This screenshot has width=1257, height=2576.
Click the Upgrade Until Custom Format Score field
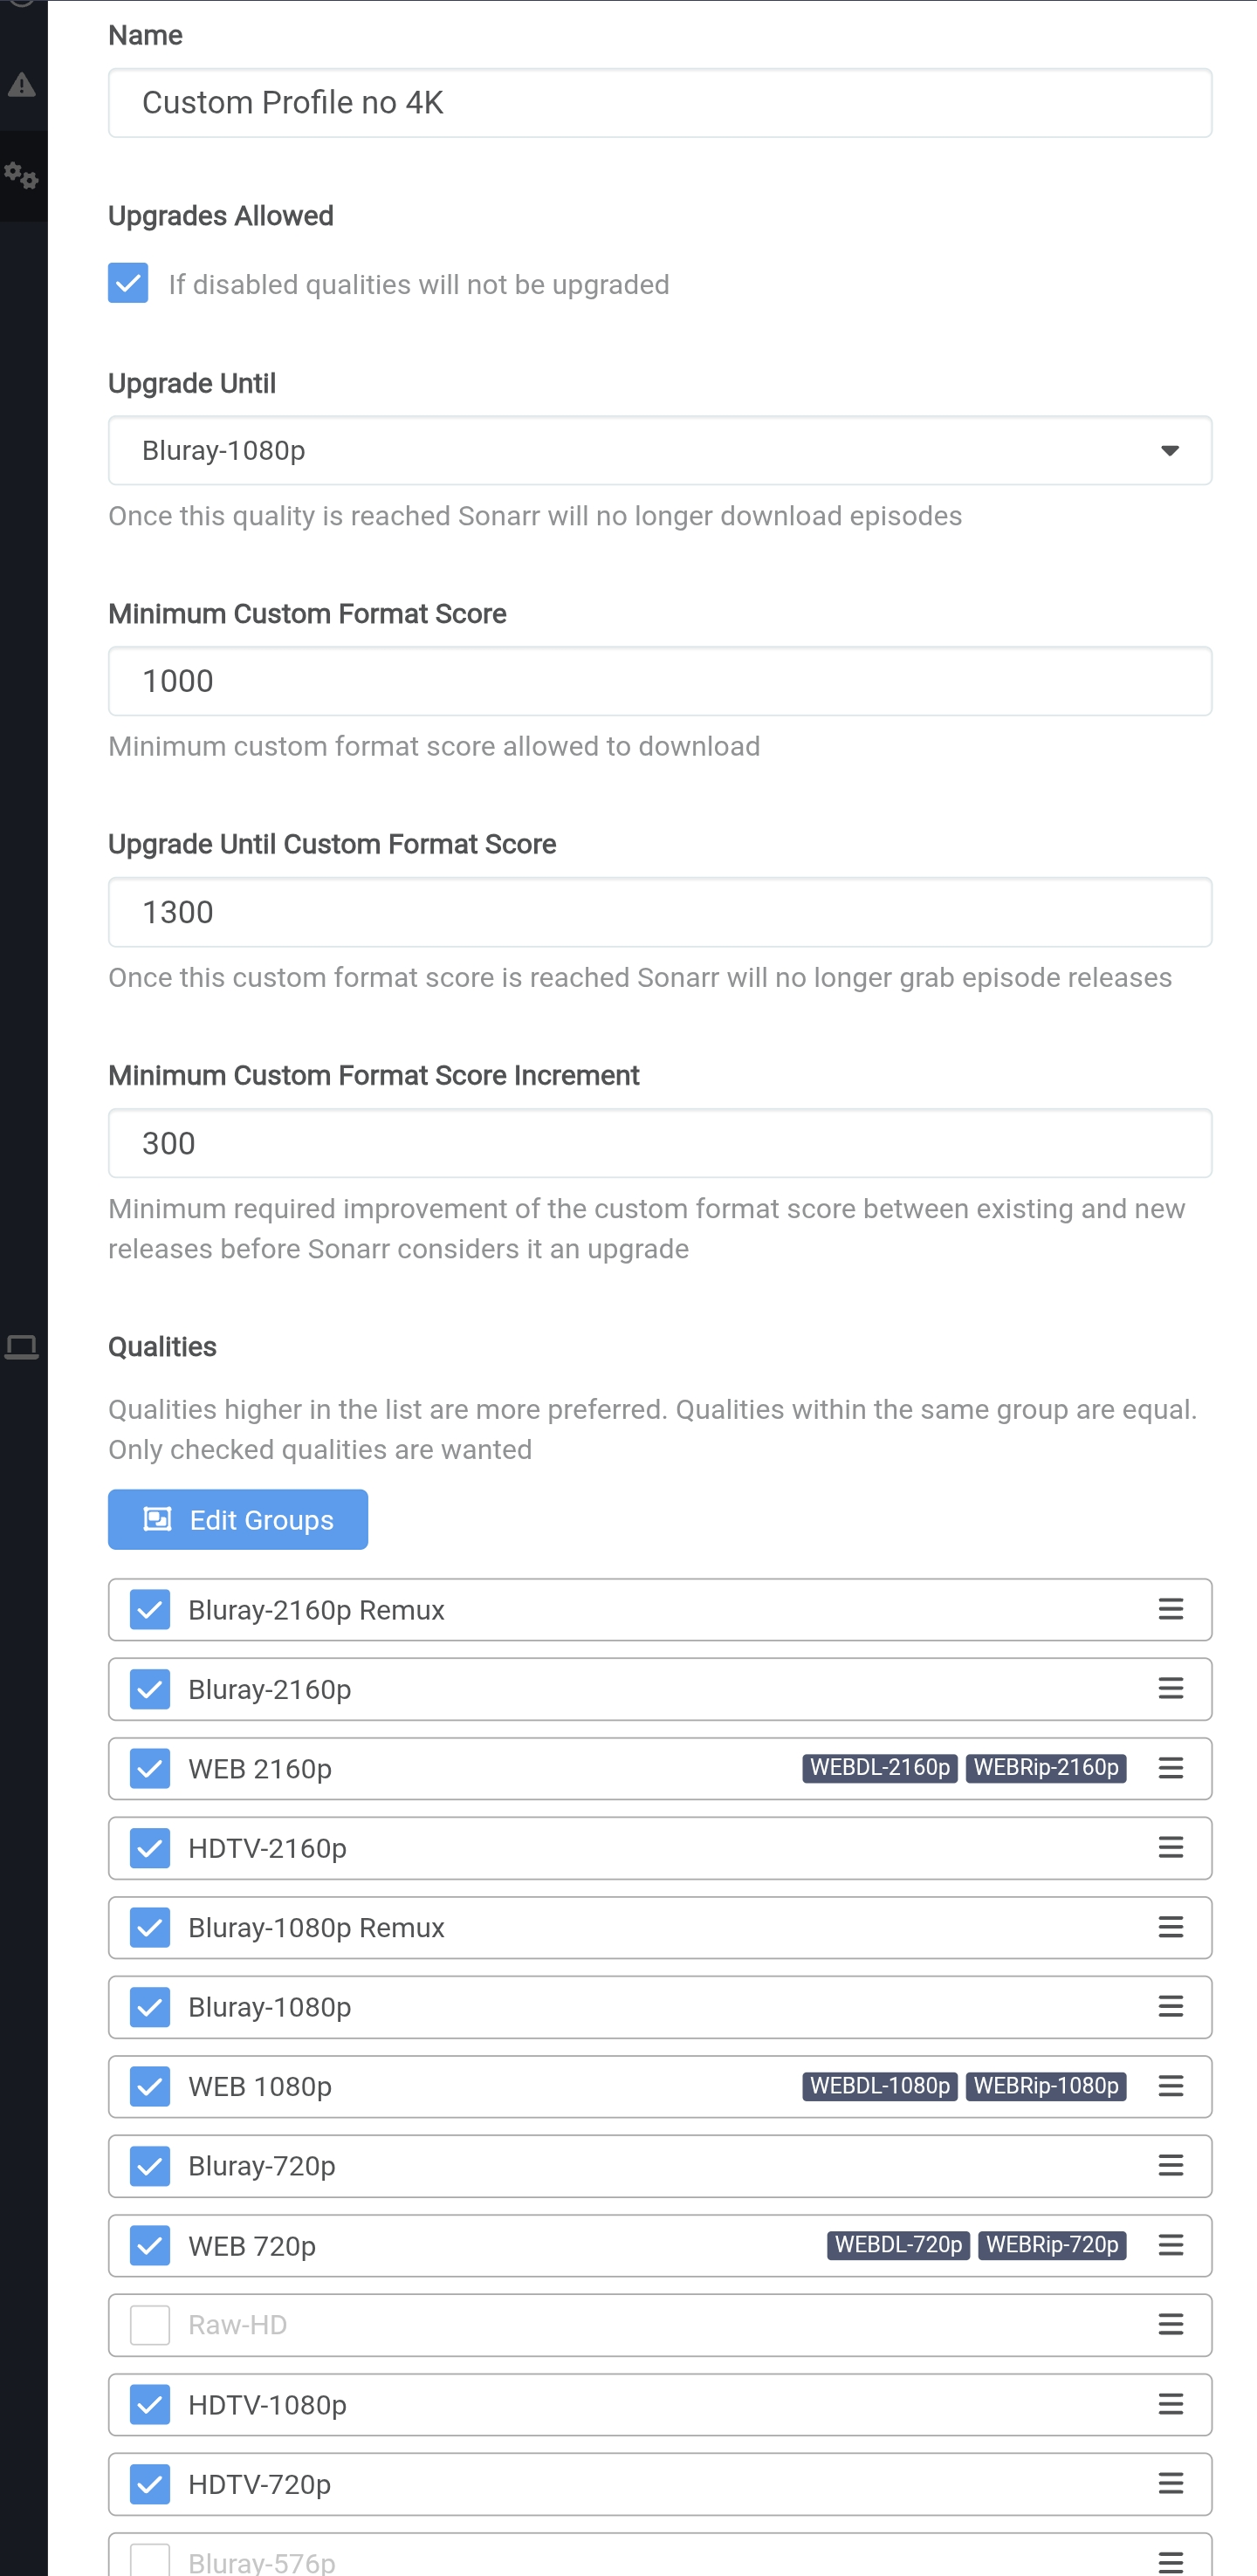point(660,912)
